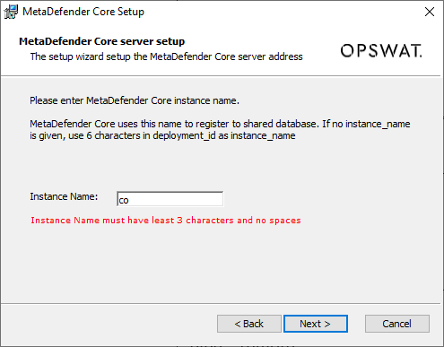
Task: Close the setup window with X
Action: point(430,12)
